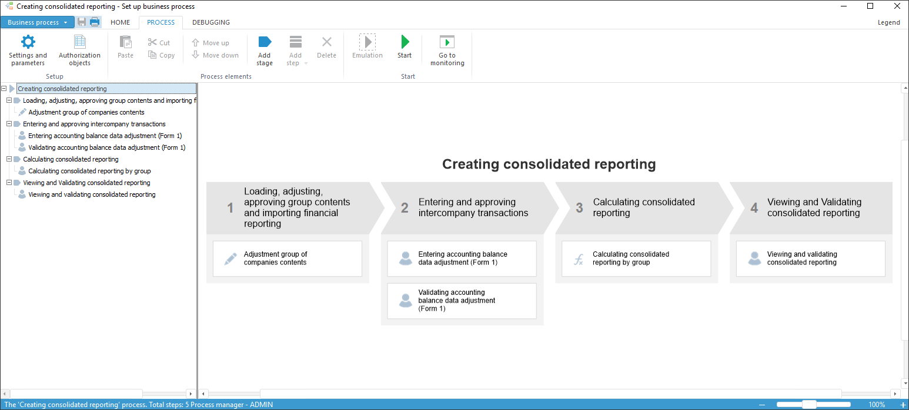Switch to the HOME tab

[x=121, y=22]
